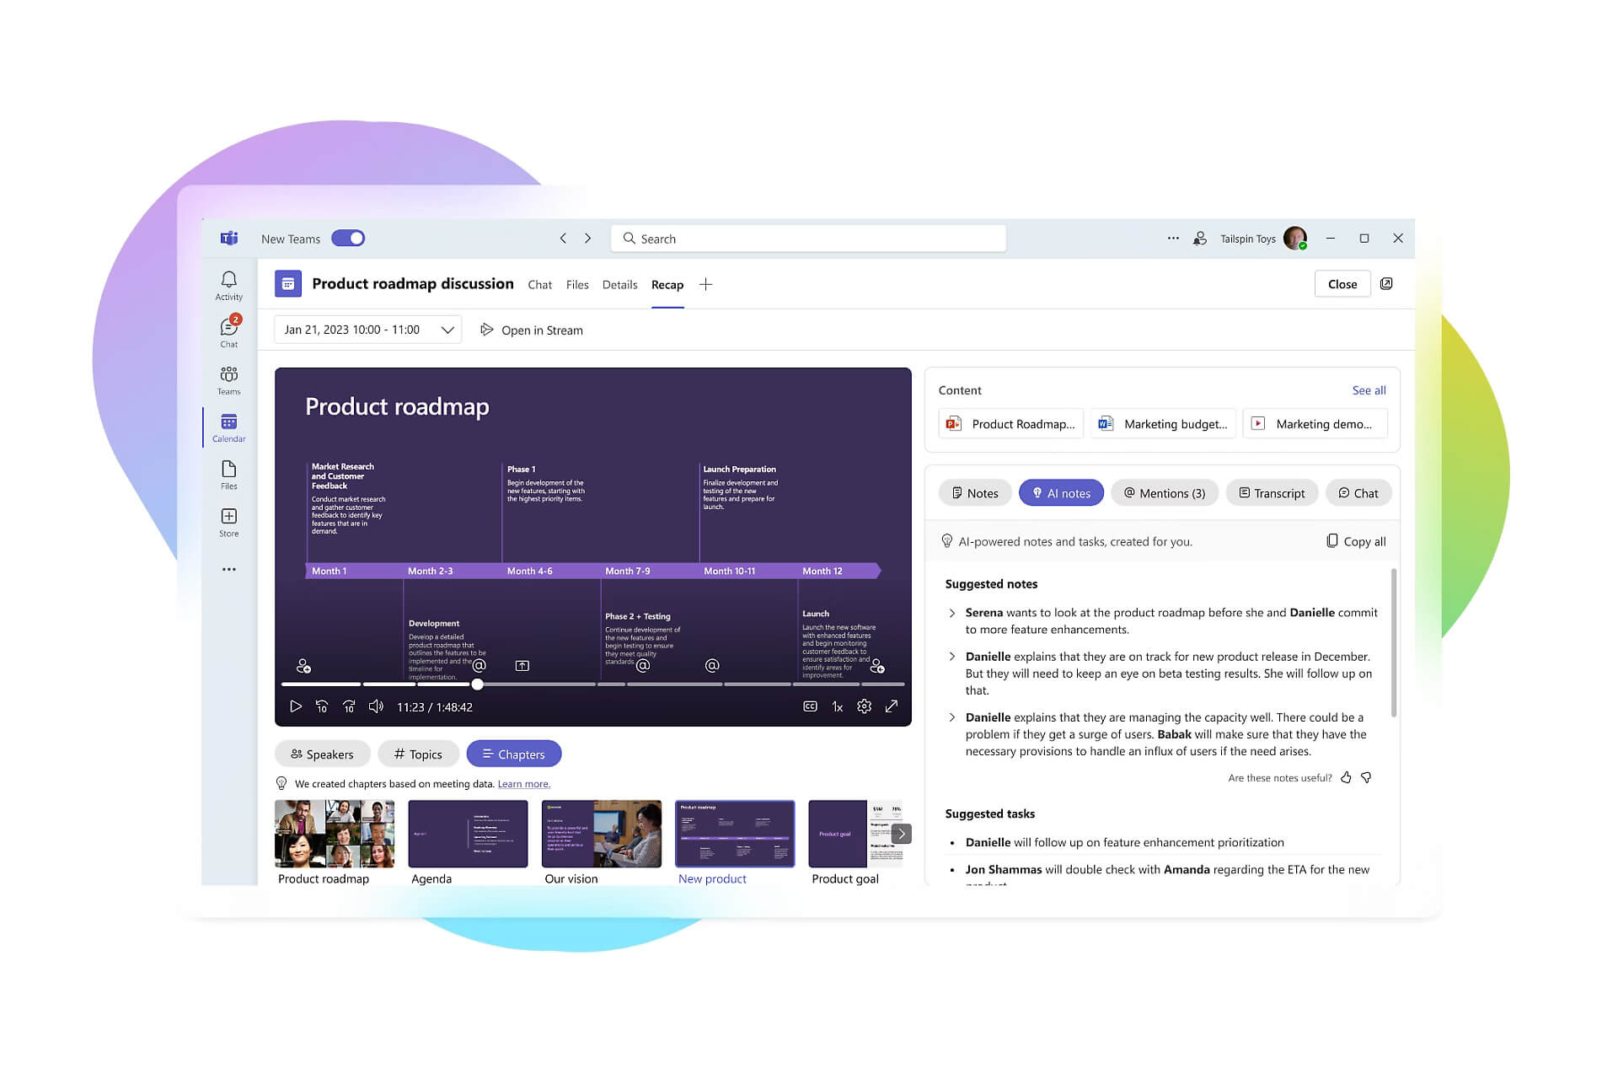Open video settings gear icon
The image size is (1618, 1079).
(x=864, y=706)
